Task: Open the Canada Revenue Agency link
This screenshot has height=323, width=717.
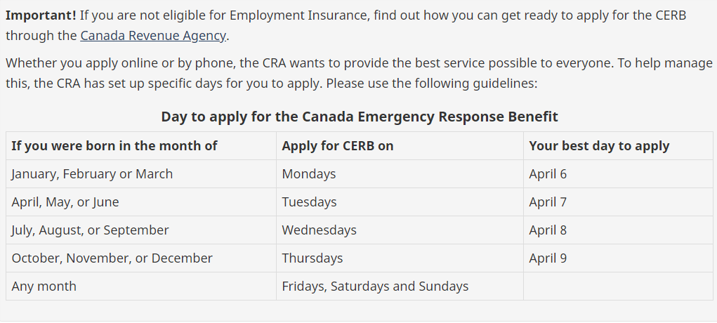Action: tap(152, 36)
